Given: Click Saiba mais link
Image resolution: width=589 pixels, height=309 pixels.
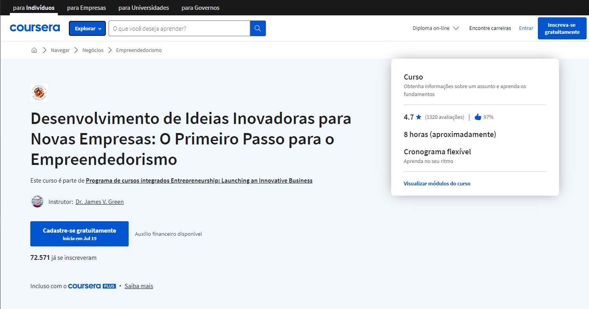Looking at the screenshot, I should [x=139, y=286].
